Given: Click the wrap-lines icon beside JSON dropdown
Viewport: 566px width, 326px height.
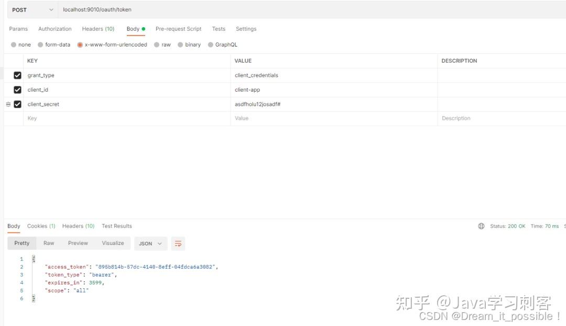Looking at the screenshot, I should pyautogui.click(x=178, y=243).
